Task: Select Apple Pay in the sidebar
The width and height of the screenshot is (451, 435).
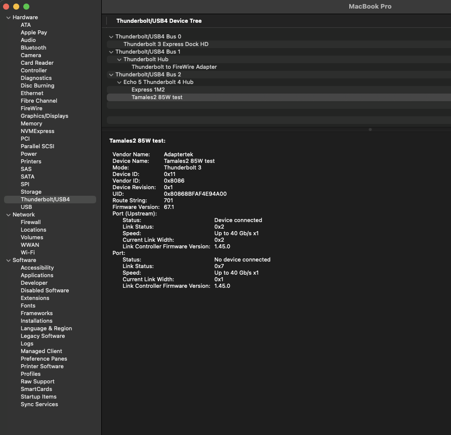Action: pos(33,32)
